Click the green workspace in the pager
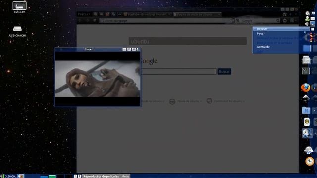 coord(52,177)
